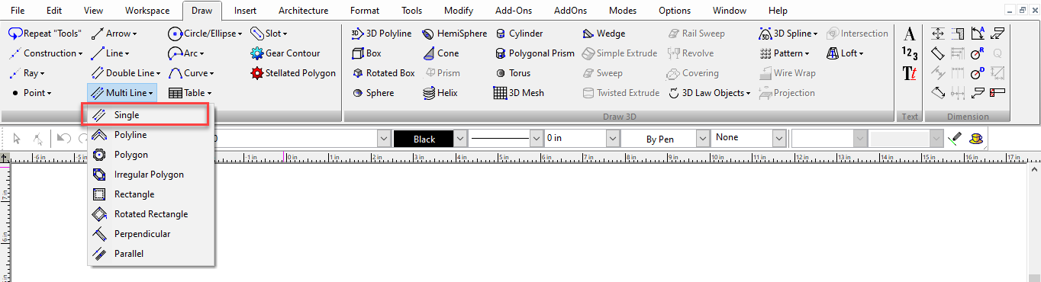
Task: Open the Modify ribbon tab
Action: (x=458, y=11)
